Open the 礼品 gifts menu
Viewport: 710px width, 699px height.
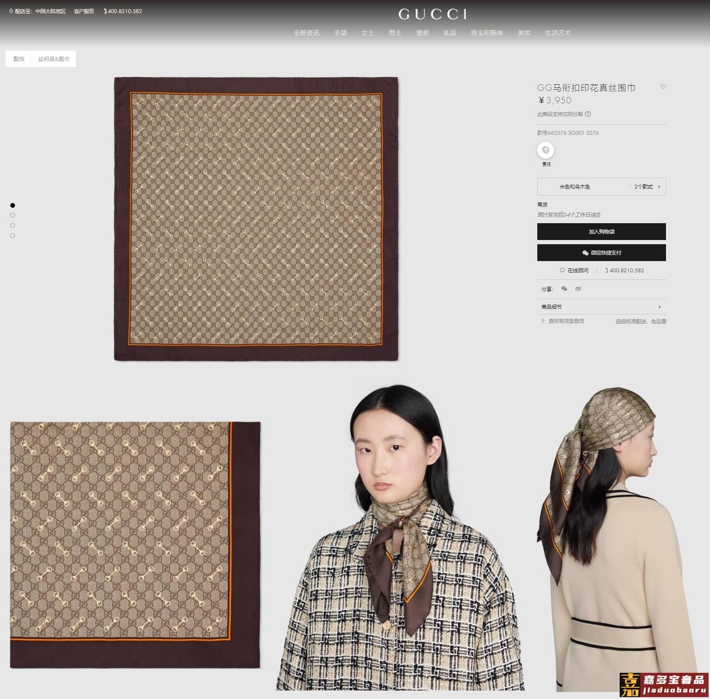450,33
